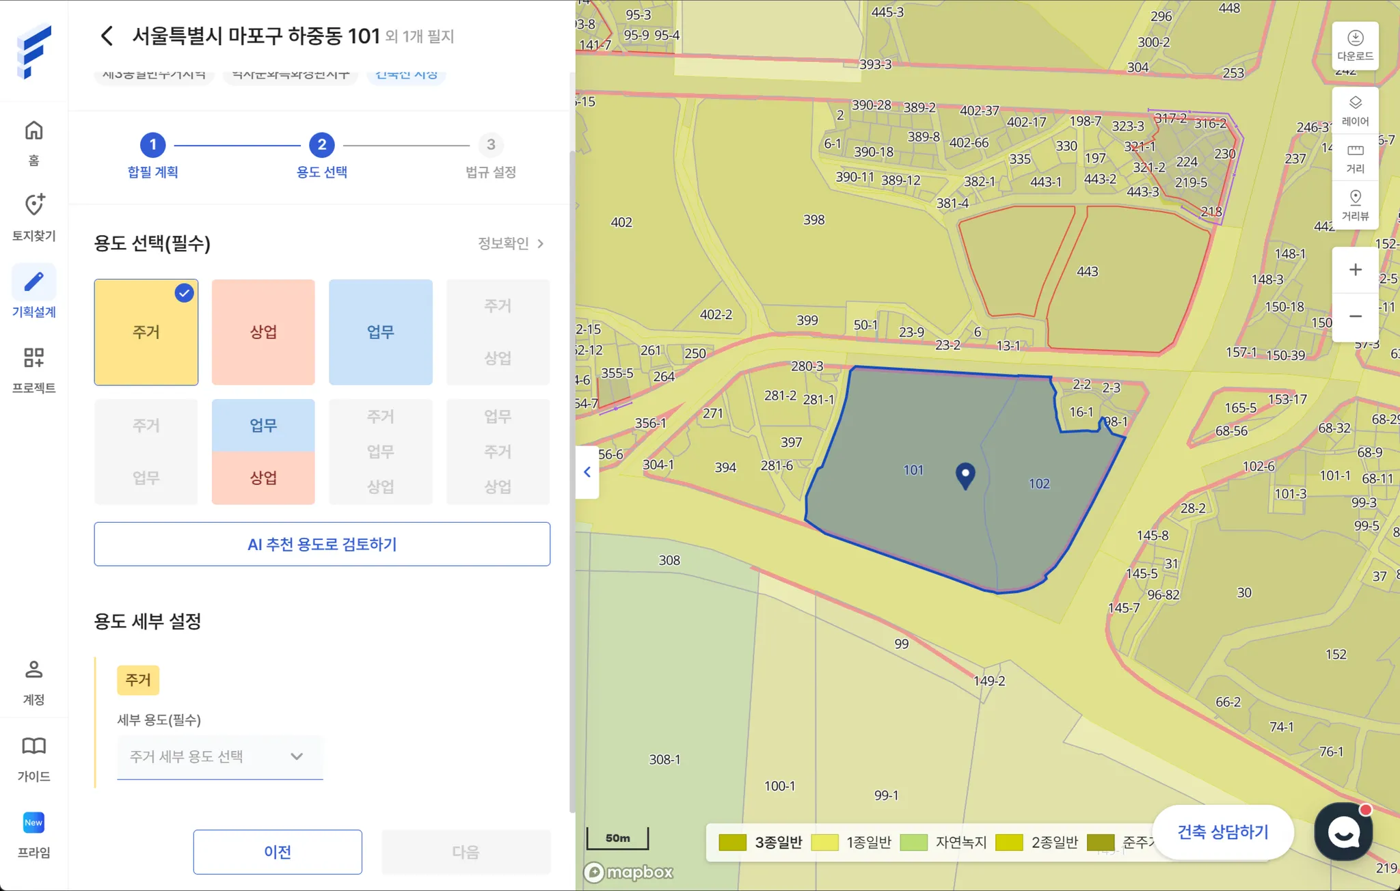Select the 주거 residential use tile

[146, 332]
